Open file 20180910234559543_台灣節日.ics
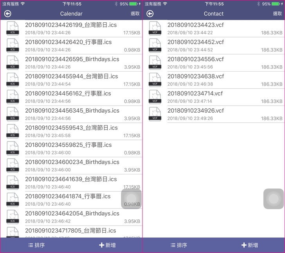This screenshot has width=285, height=253. point(71,131)
